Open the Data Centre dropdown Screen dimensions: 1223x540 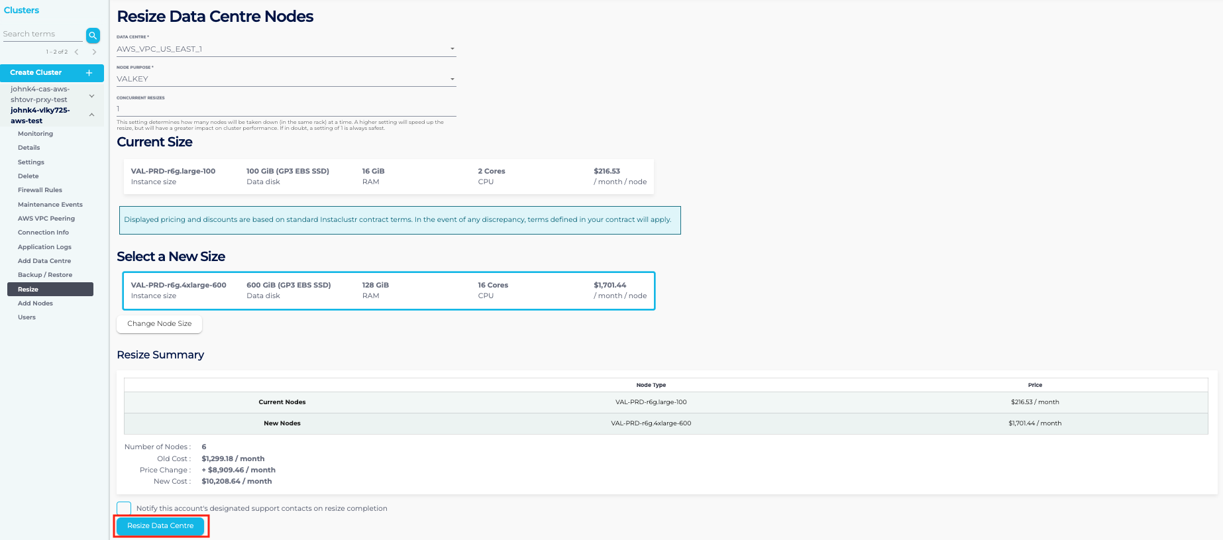point(286,49)
